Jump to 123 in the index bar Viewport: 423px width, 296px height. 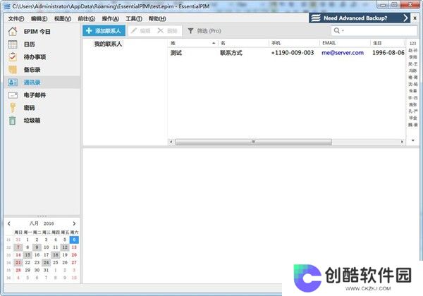point(412,44)
